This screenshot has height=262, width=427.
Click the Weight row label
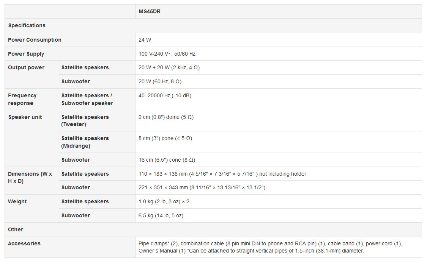(x=17, y=201)
